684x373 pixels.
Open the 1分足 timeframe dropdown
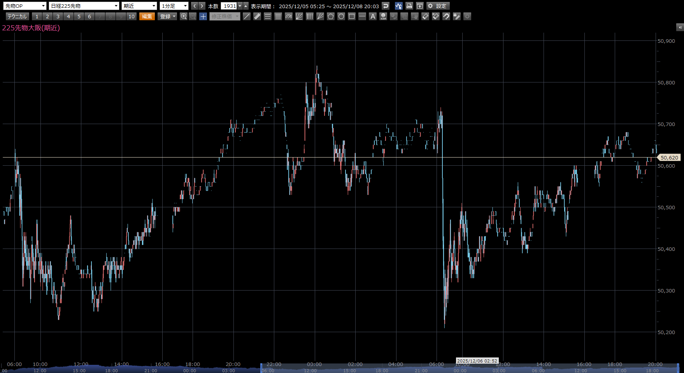174,6
